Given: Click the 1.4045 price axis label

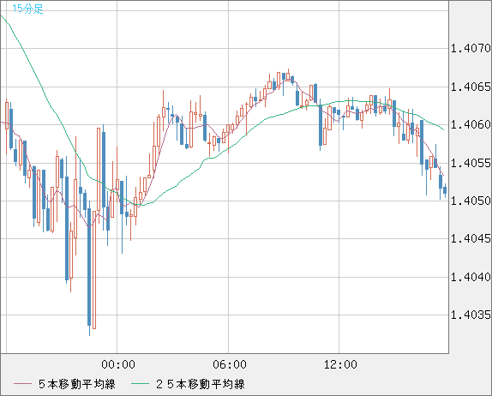Looking at the screenshot, I should [x=471, y=239].
